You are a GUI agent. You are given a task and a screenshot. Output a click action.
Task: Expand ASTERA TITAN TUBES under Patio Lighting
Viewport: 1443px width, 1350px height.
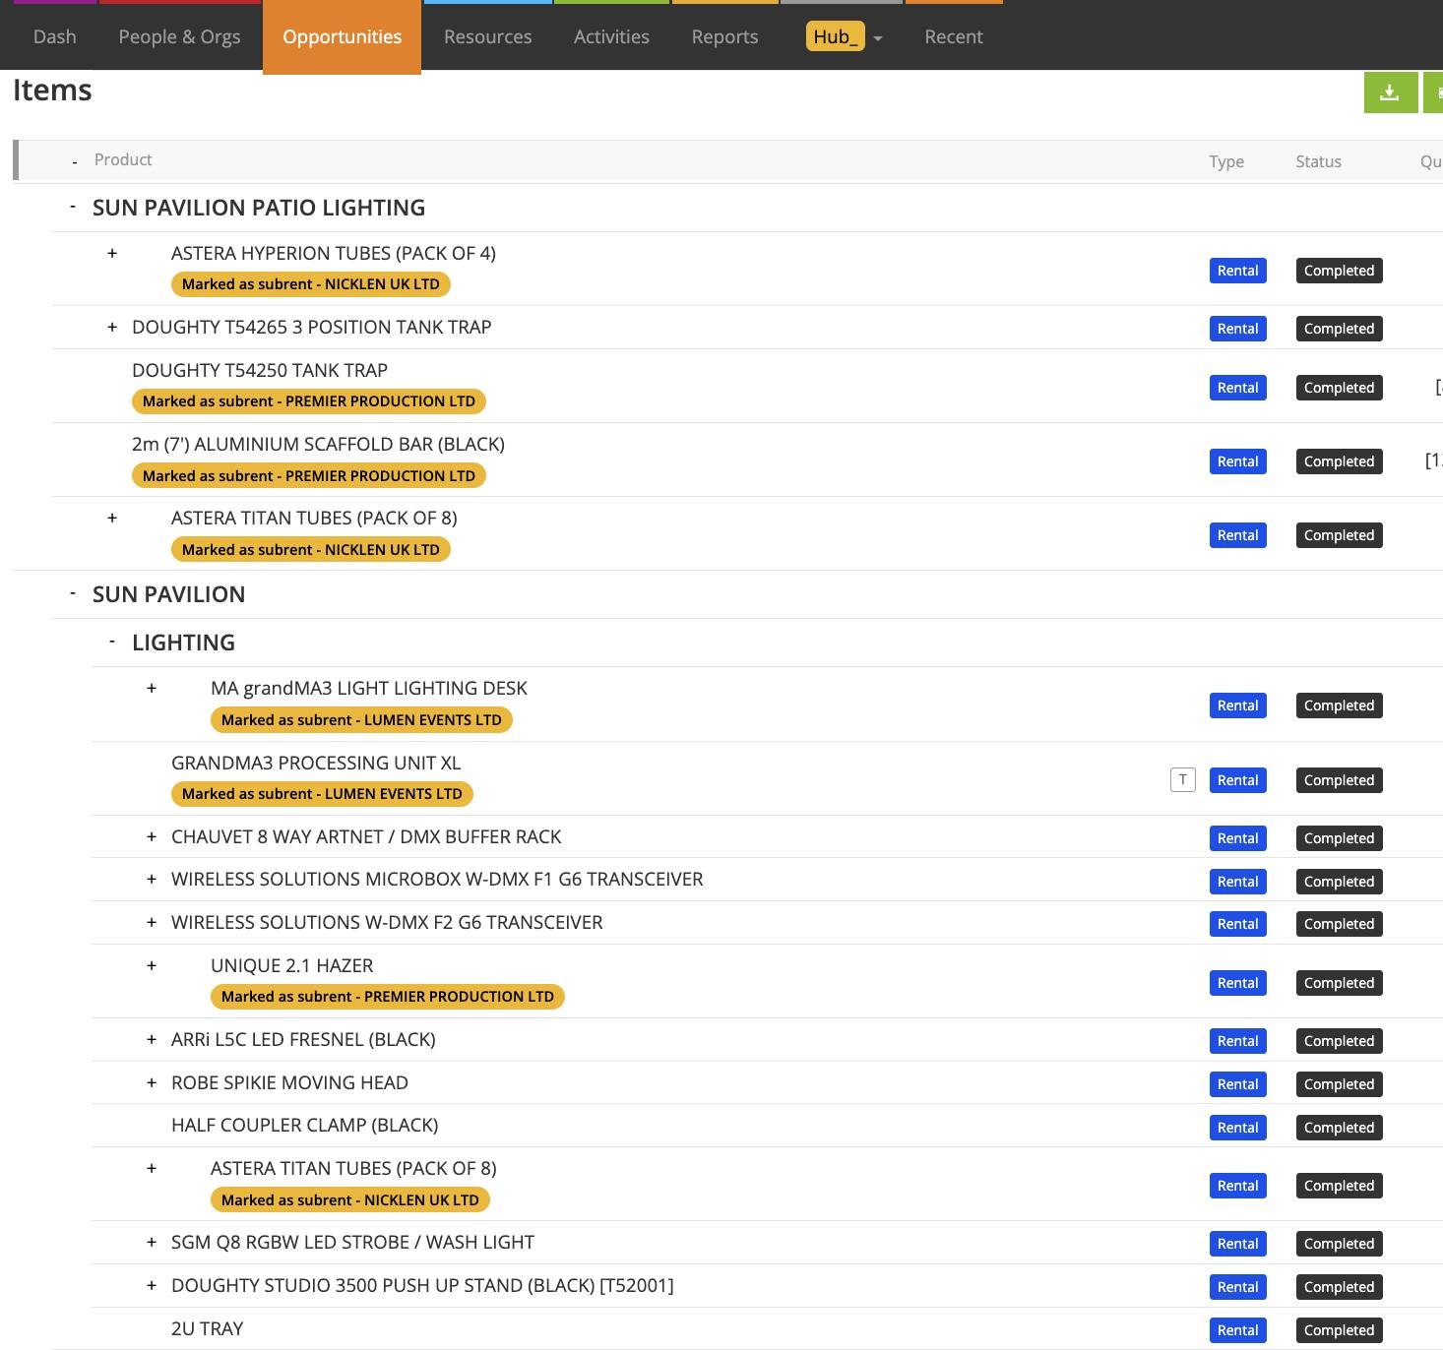(x=112, y=518)
